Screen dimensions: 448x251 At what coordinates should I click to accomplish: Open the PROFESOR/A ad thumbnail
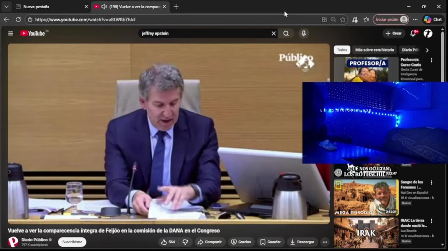366,69
